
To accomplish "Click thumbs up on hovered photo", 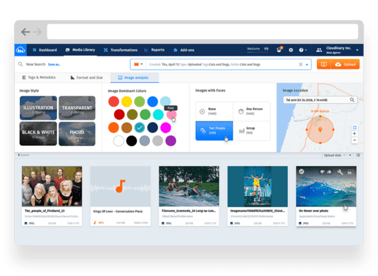I will (329, 171).
